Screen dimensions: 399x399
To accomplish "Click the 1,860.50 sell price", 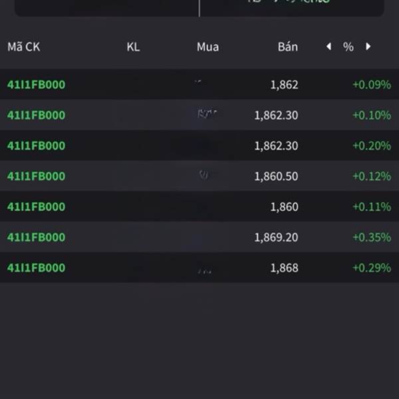I will [276, 176].
